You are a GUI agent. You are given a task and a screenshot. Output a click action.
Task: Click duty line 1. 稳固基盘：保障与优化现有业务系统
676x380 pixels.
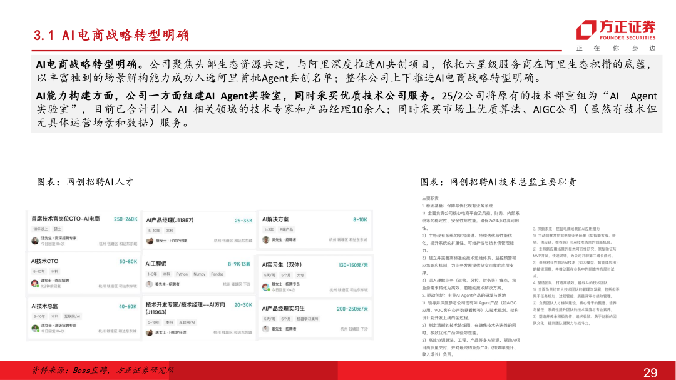[458, 206]
